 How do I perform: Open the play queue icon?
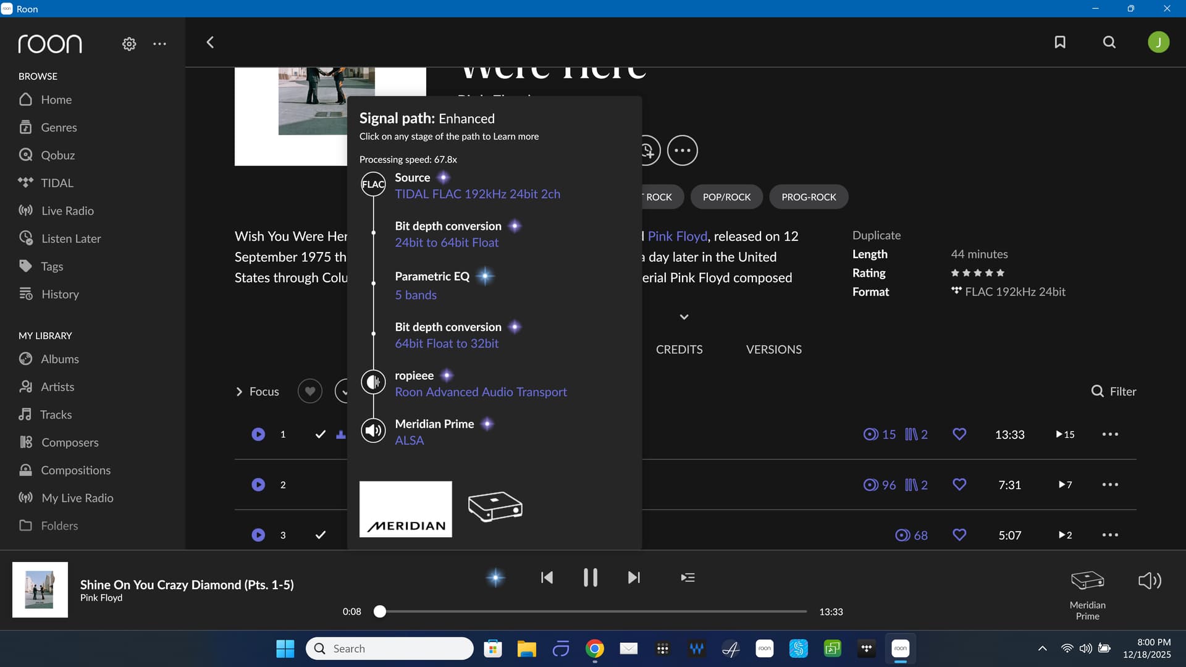tap(688, 577)
